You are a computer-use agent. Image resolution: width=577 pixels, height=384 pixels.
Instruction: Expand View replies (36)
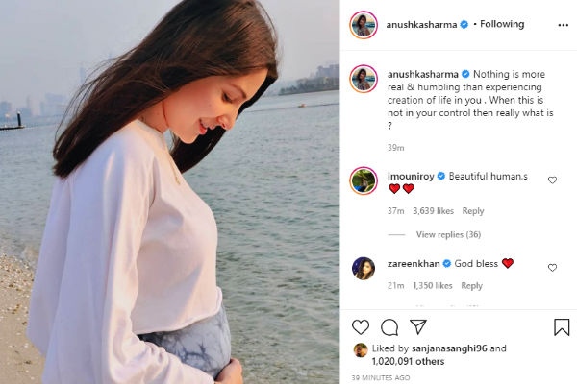coord(448,234)
